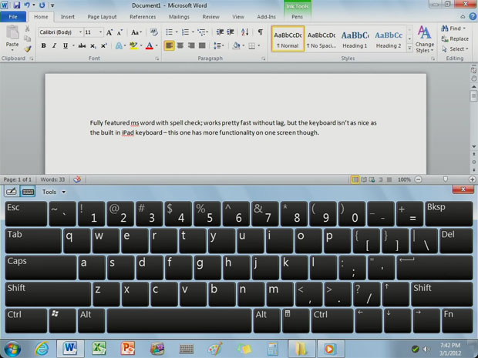Switch to the Review tab
Screen dimensions: 478x358
pyautogui.click(x=211, y=17)
